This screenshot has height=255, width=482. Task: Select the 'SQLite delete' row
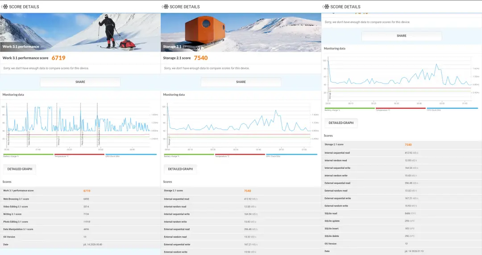[402, 236]
